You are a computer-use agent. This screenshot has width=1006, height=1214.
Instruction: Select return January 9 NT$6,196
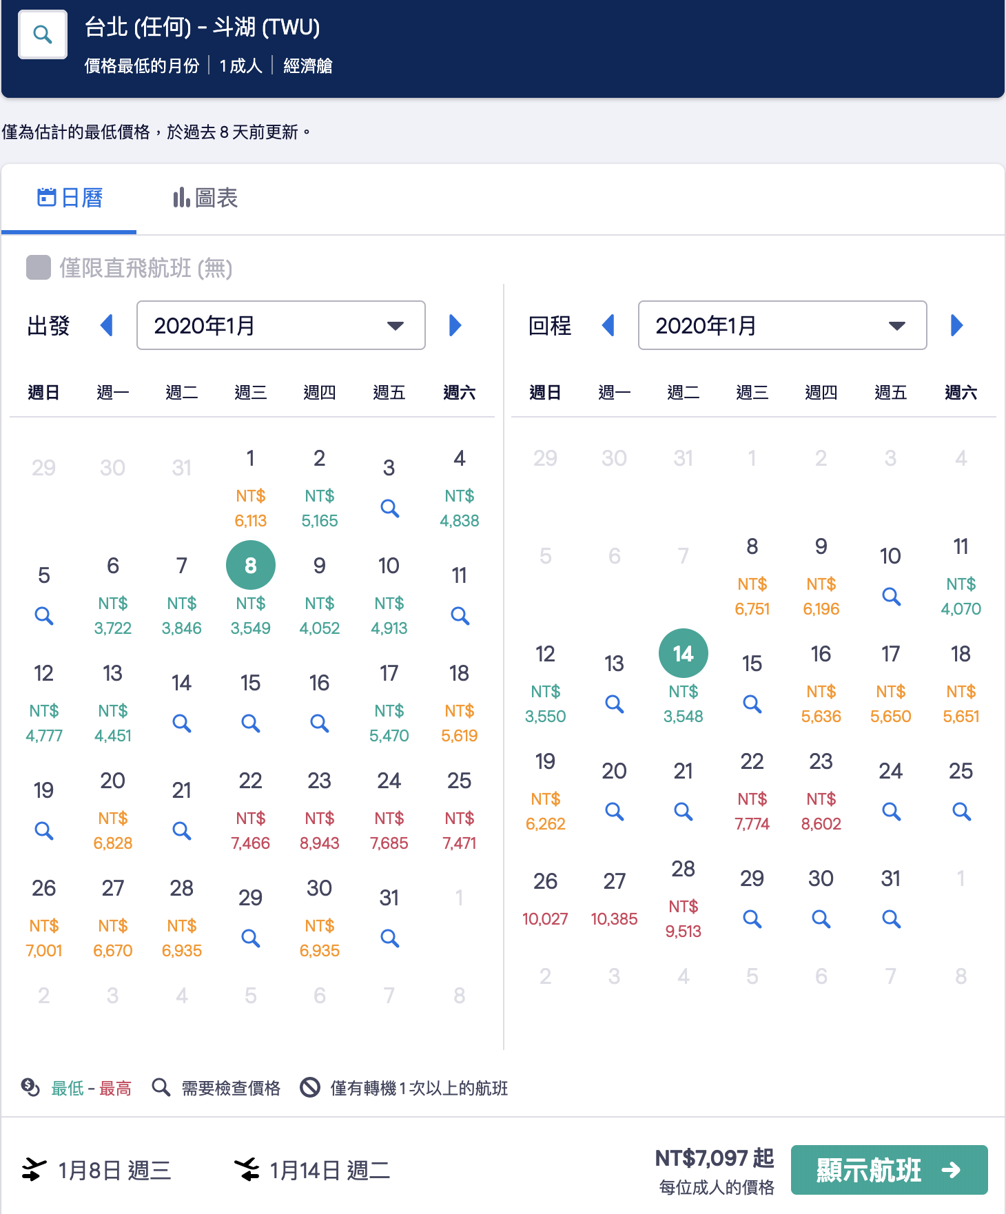(x=821, y=577)
